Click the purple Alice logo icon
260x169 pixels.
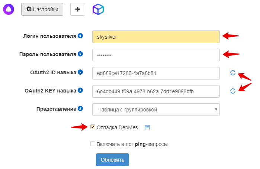7,9
